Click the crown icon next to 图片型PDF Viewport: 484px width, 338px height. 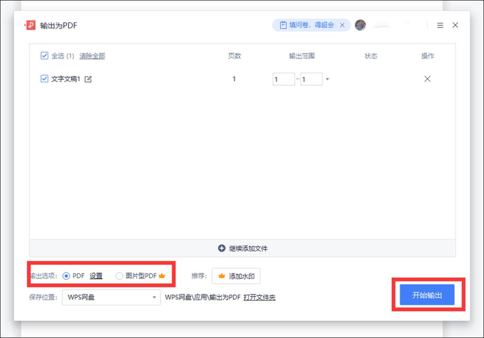[x=161, y=276]
